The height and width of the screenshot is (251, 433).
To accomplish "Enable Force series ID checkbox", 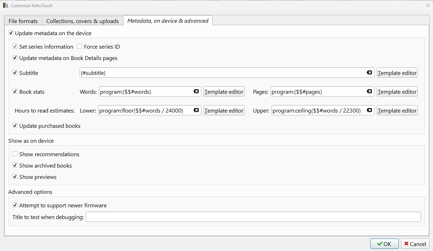I will click(80, 47).
